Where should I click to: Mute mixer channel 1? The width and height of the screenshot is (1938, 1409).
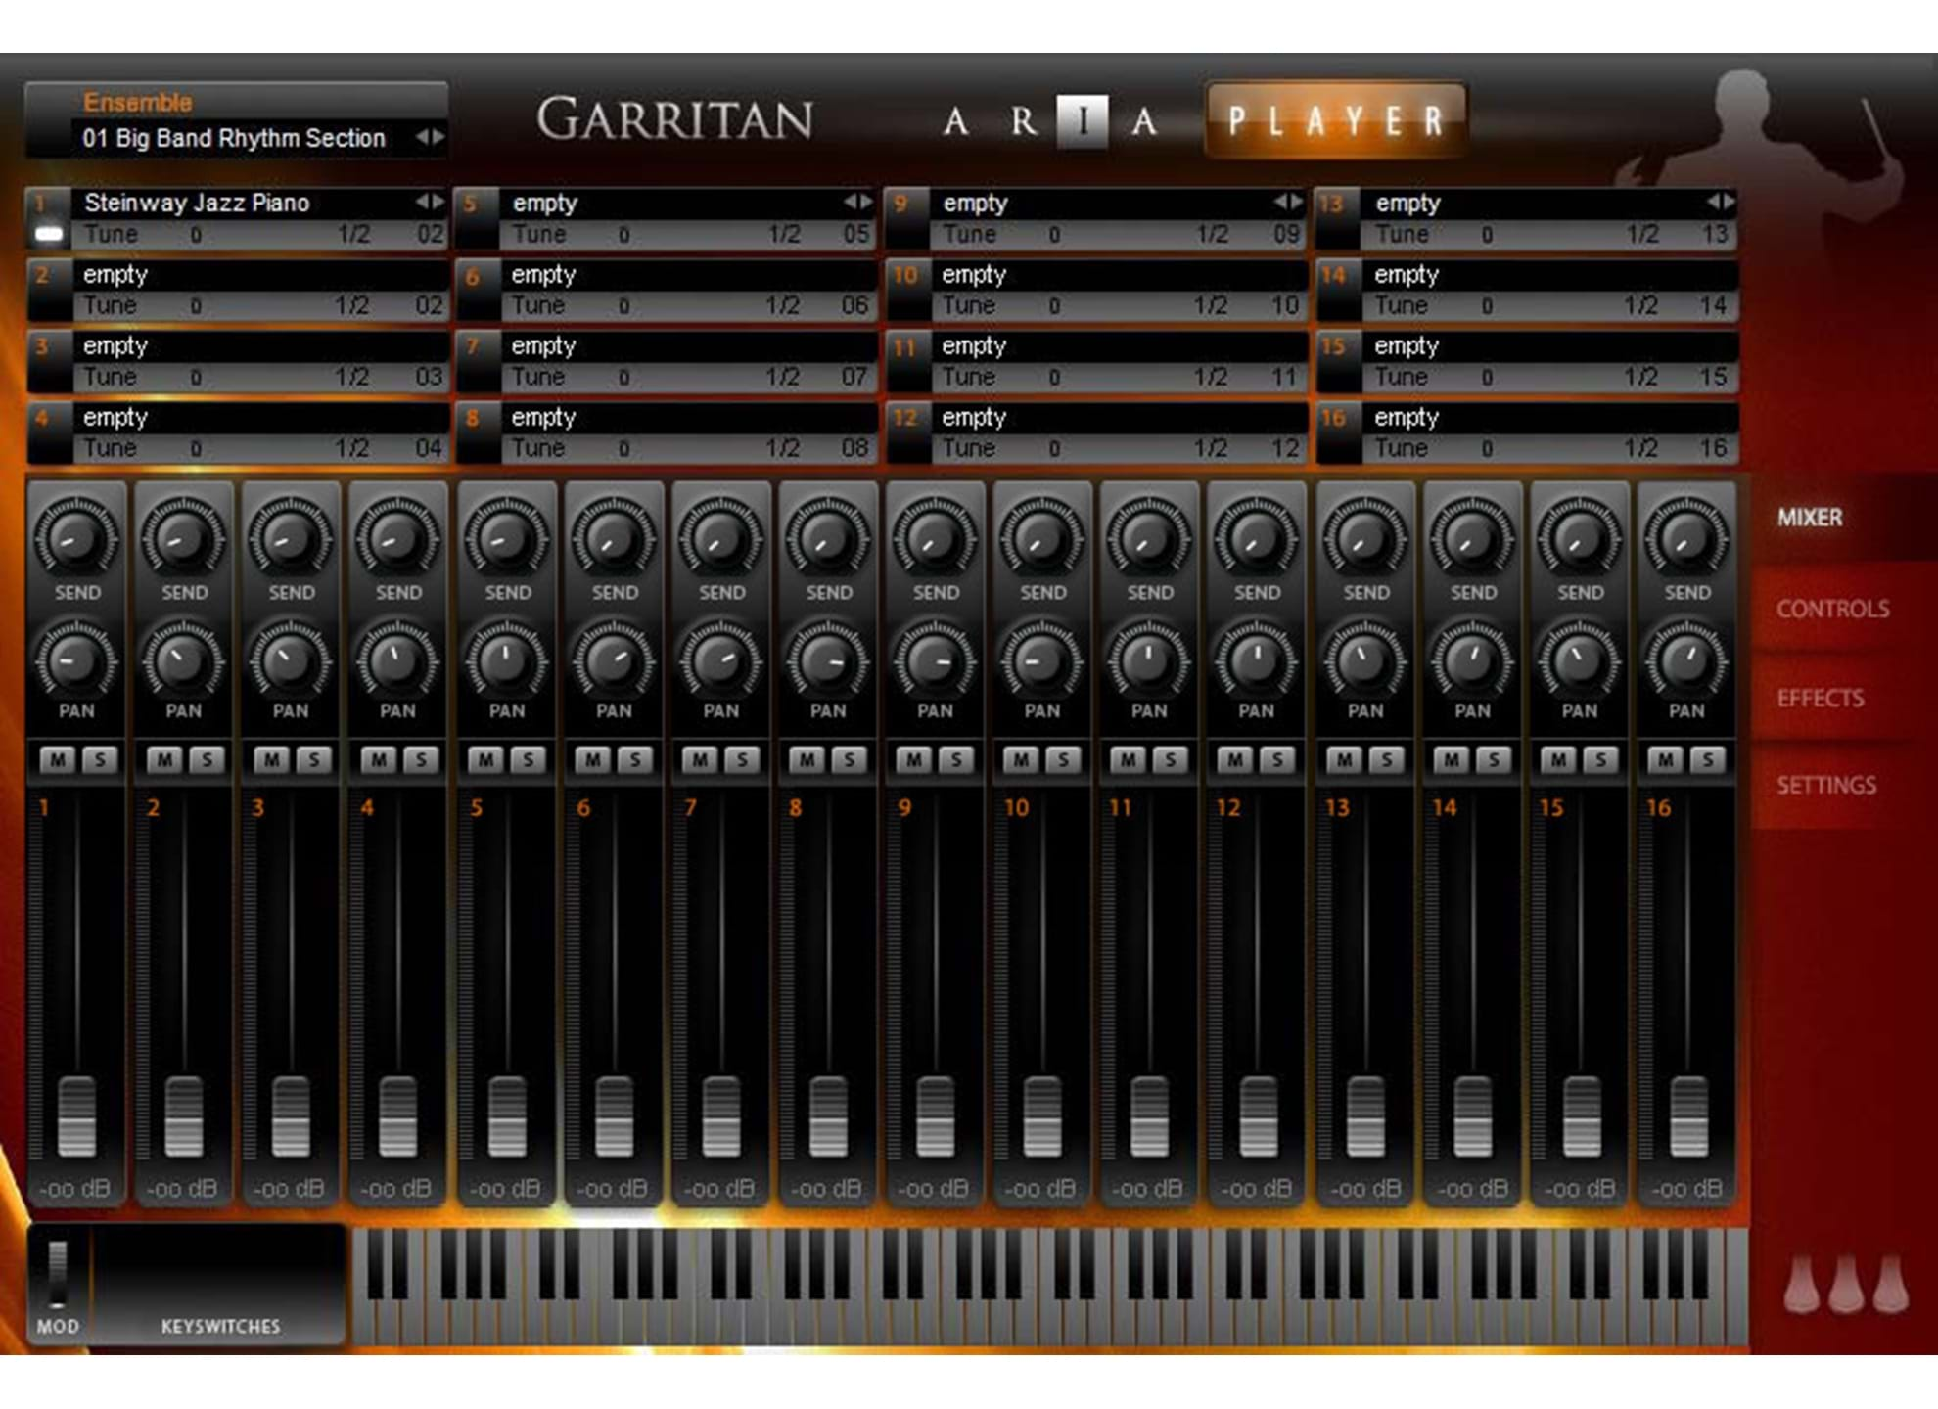pos(58,759)
